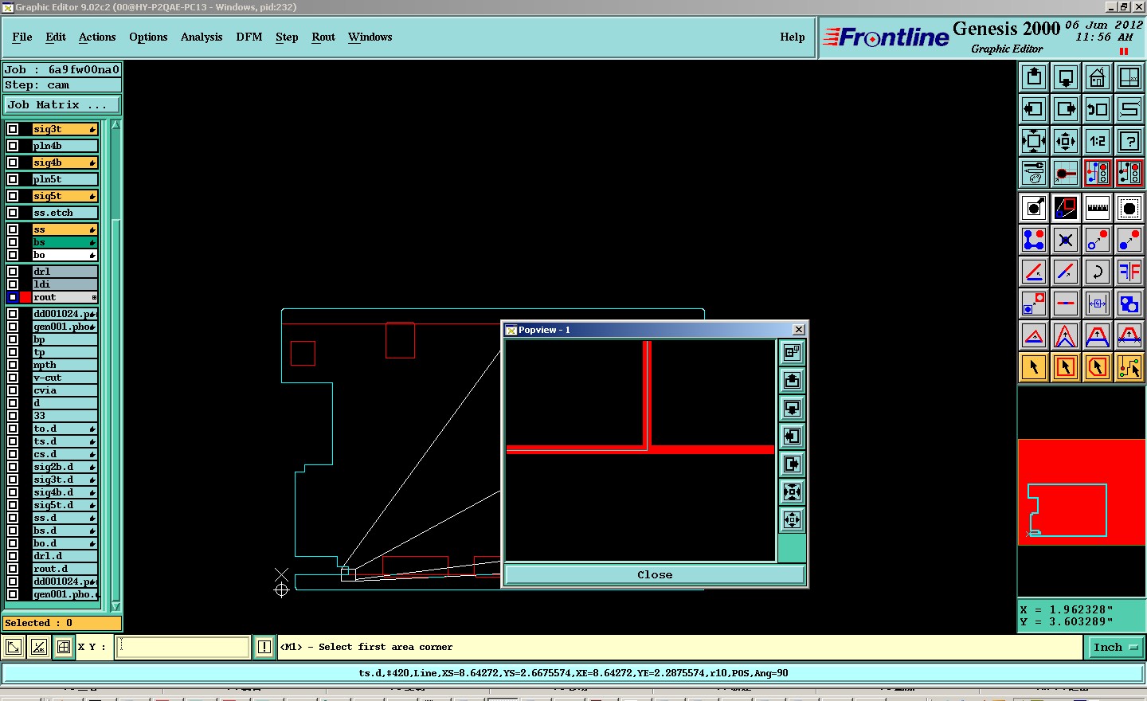Click the pan right icon in right toolbar
This screenshot has width=1147, height=701.
pyautogui.click(x=1066, y=109)
